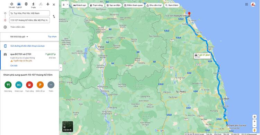The image size is (260, 135).
Task: Filter map by Sạc xe điện chip
Action: 114,5
